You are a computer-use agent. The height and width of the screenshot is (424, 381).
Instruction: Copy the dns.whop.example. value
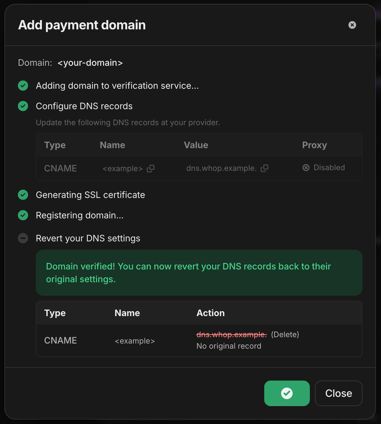tap(265, 168)
